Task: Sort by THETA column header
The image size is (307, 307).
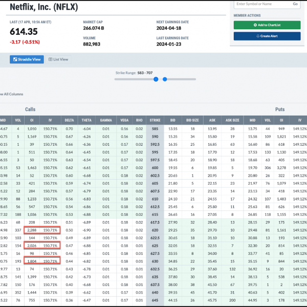Action: [86, 120]
